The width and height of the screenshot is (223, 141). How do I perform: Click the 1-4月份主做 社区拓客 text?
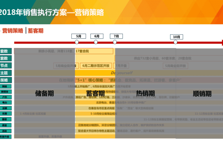click(x=33, y=114)
